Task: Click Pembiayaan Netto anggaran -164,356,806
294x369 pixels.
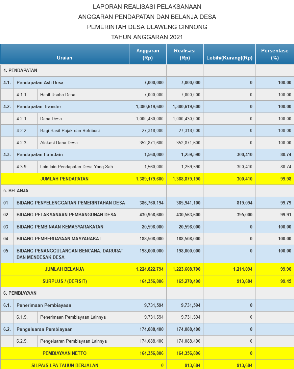Action: [151, 353]
